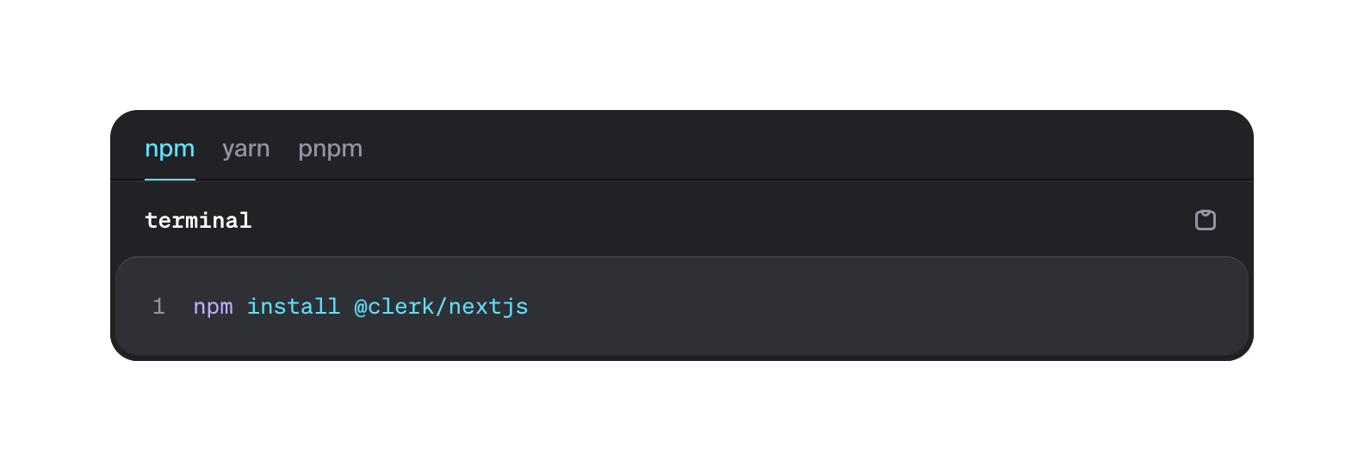Screen dimensions: 1364x471
Task: Click the final s of nextjs
Action: tap(522, 307)
